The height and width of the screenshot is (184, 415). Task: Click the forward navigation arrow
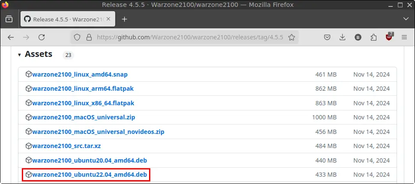tap(26, 37)
